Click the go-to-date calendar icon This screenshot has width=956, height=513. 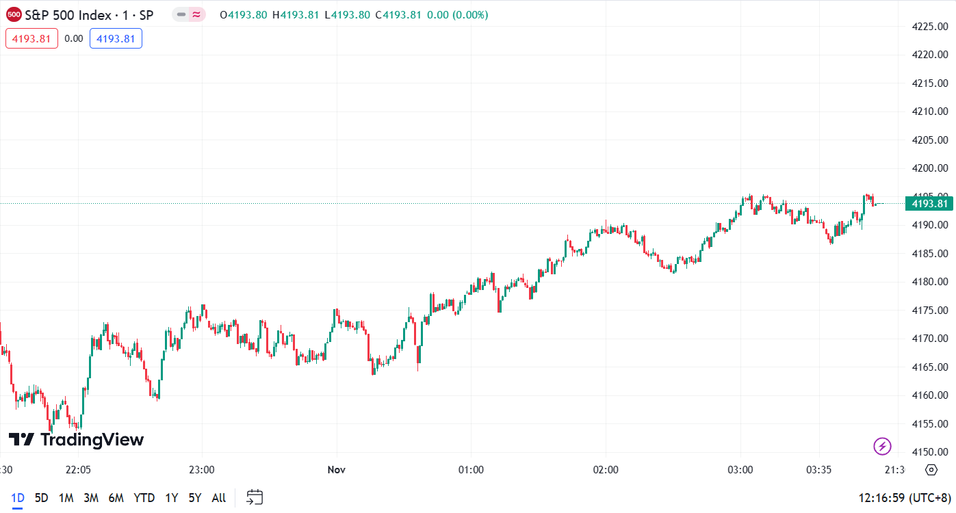pos(255,497)
